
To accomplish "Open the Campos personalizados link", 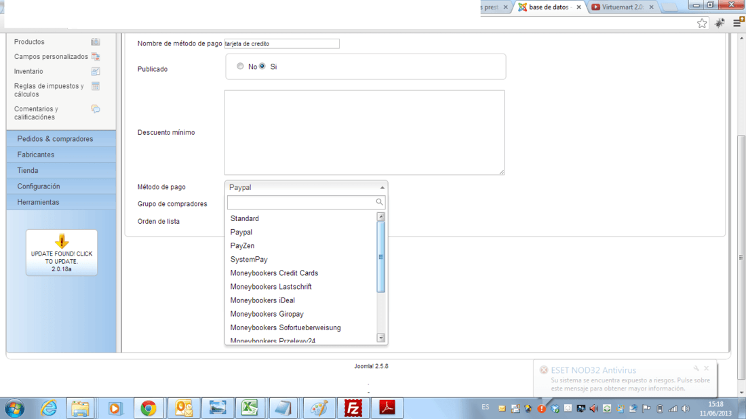I will tap(51, 56).
